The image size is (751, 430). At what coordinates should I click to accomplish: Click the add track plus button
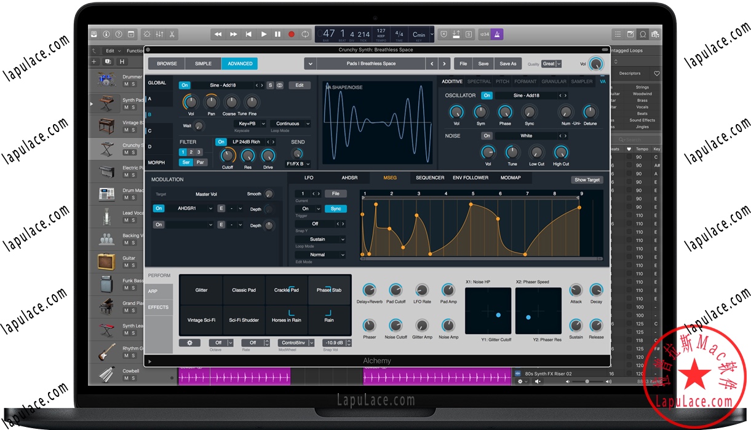click(x=94, y=61)
